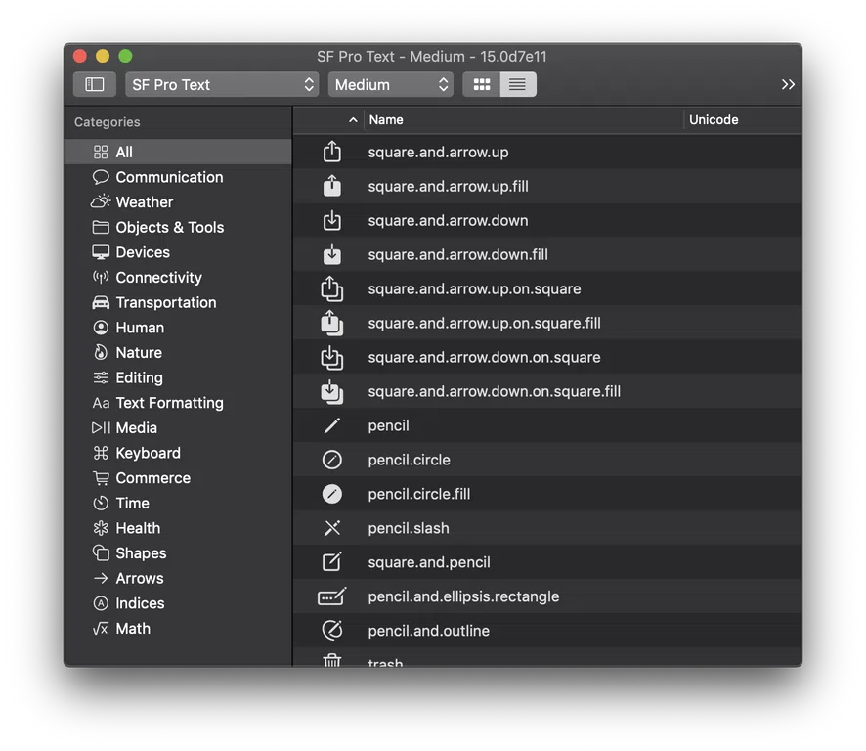Click the square.and.arrow.down.fill symbol icon

click(x=332, y=254)
